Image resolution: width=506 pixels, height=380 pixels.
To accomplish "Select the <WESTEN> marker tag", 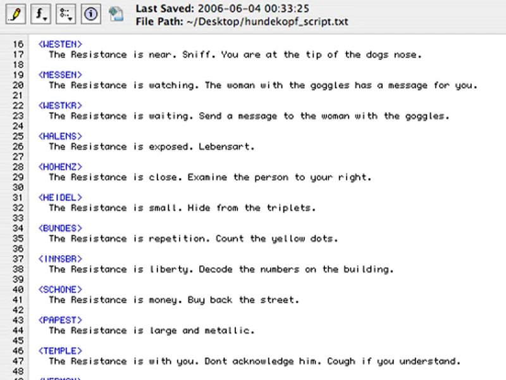I will [x=59, y=44].
